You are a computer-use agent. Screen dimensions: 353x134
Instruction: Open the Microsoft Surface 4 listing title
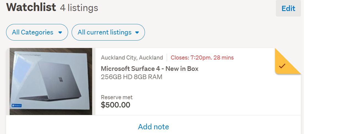[150, 69]
